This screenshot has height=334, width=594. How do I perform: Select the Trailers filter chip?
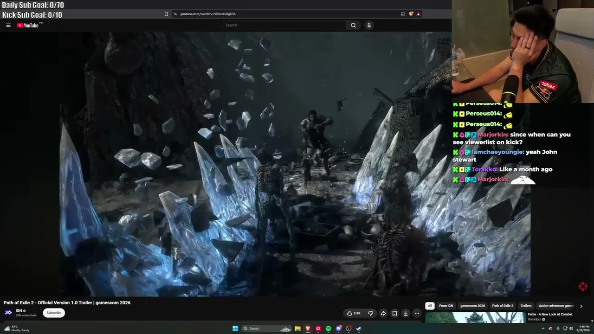[526, 306]
